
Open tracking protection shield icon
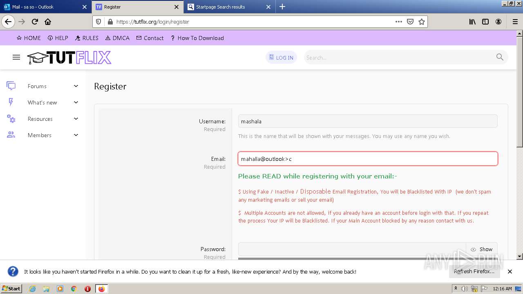[x=98, y=22]
